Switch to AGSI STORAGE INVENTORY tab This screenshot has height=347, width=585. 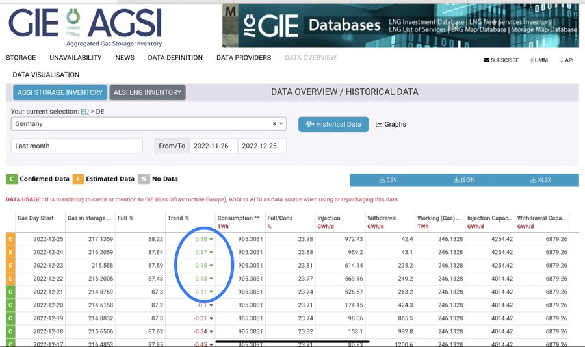pos(60,92)
